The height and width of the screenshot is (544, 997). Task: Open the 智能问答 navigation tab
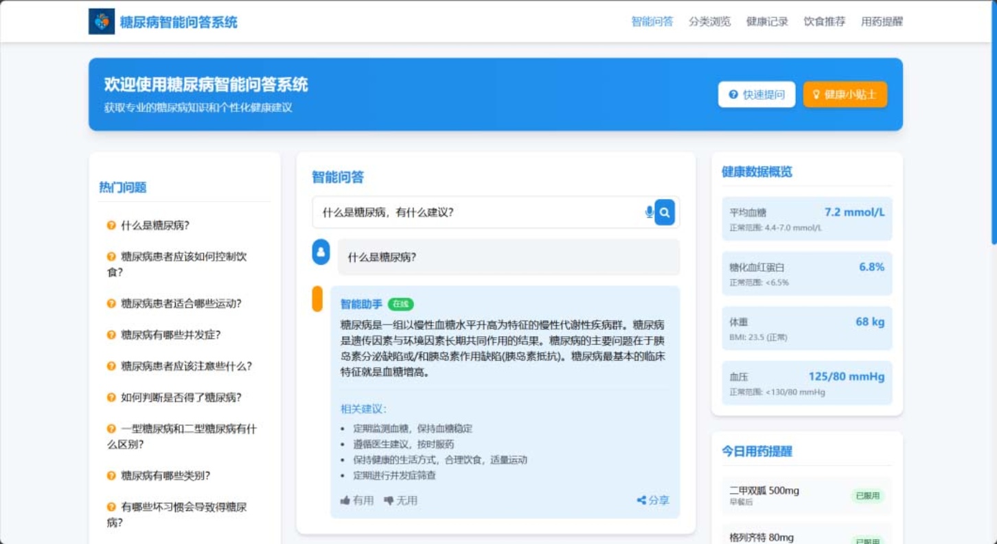(x=652, y=22)
